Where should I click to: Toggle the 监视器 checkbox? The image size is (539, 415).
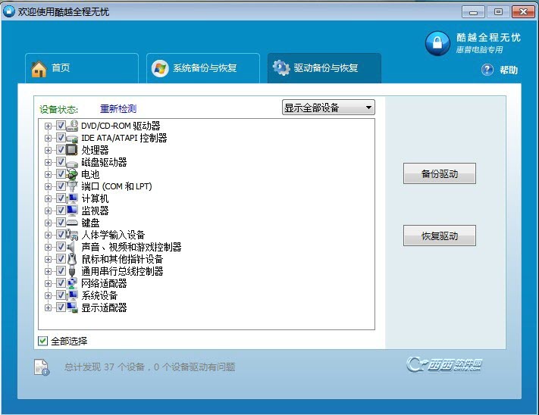click(x=61, y=210)
